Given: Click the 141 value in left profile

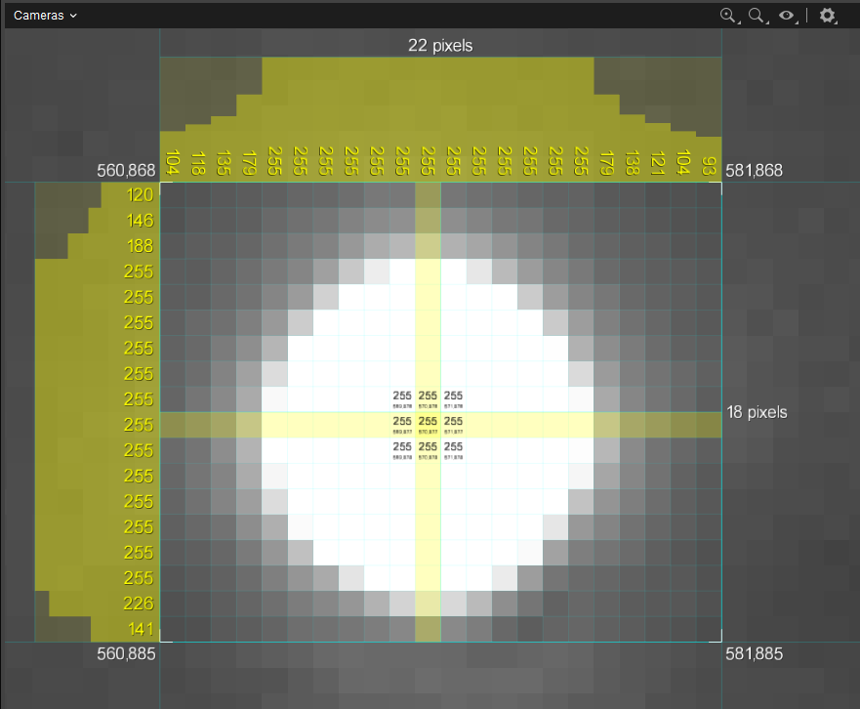Looking at the screenshot, I should [x=141, y=628].
